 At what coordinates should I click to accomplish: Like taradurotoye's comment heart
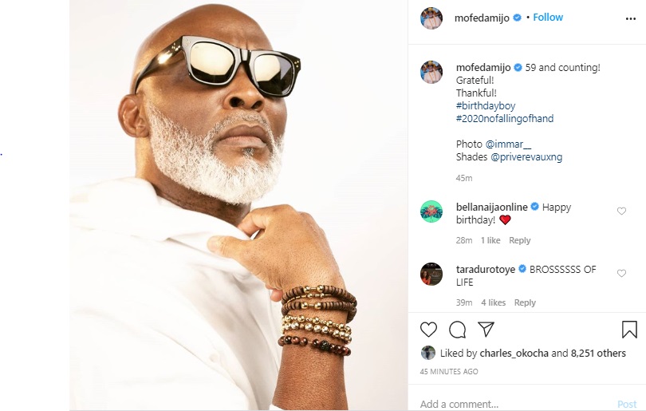click(x=622, y=274)
